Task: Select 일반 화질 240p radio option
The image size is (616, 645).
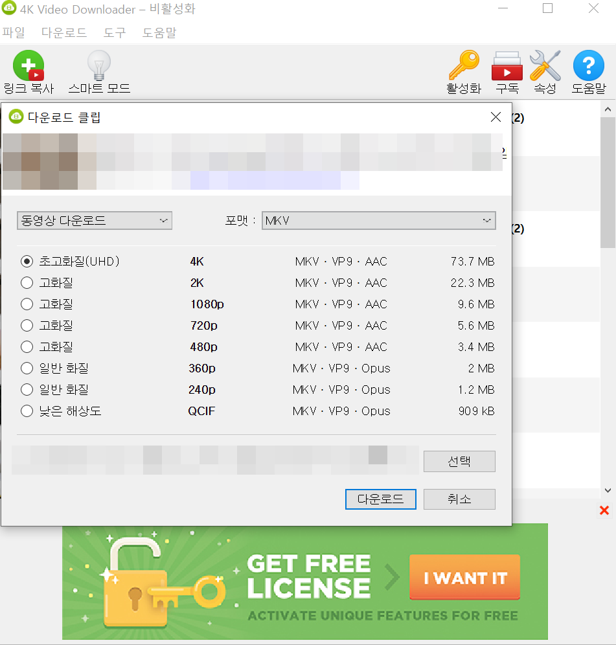Action: click(27, 390)
